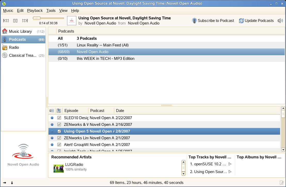The image size is (286, 187).
Task: Toggle checkbox for ZENworks Lin episode
Action: pos(59,138)
